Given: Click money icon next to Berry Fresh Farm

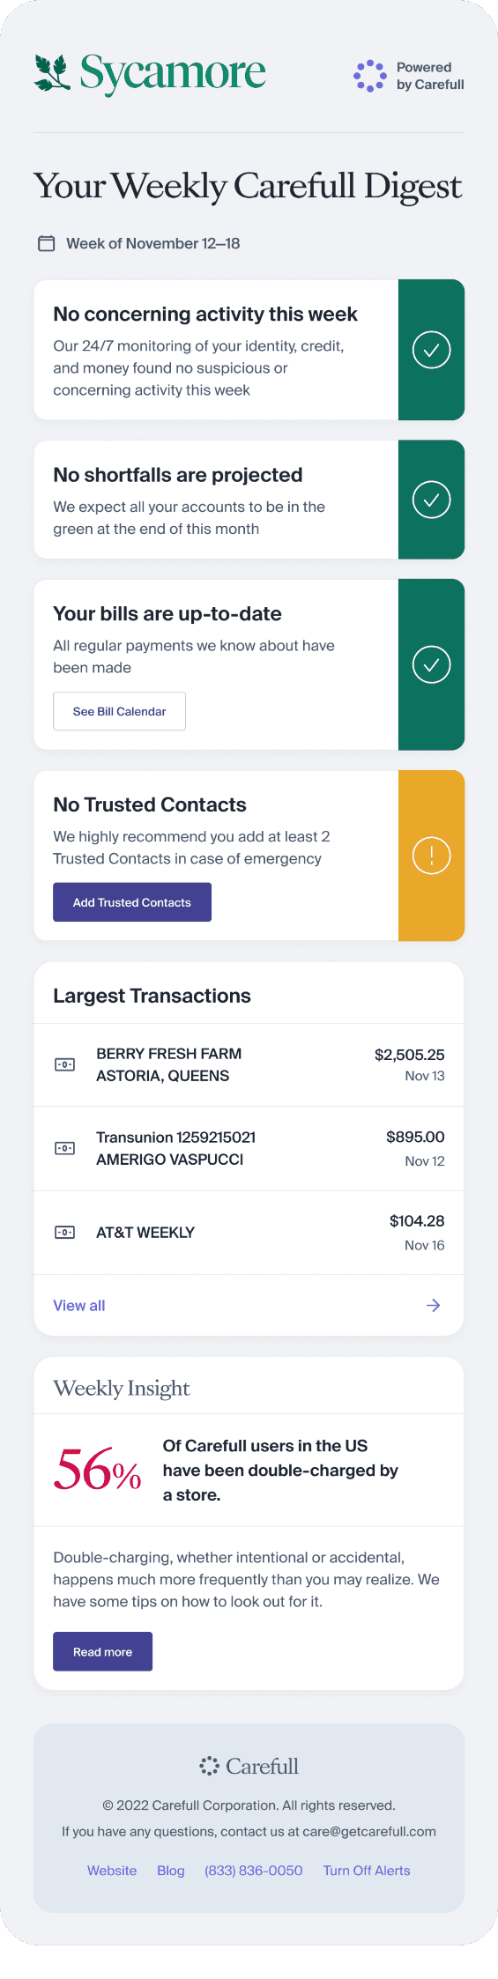Looking at the screenshot, I should (x=65, y=1064).
